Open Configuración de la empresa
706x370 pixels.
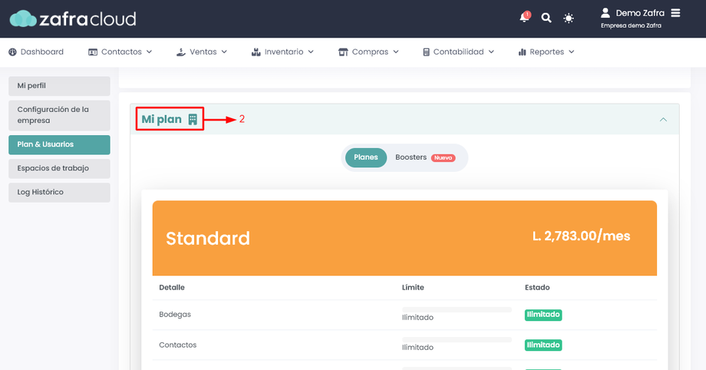[59, 115]
